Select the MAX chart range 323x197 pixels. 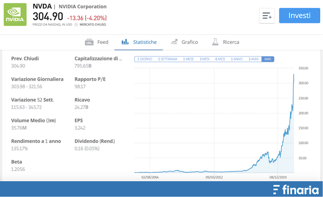(x=267, y=59)
